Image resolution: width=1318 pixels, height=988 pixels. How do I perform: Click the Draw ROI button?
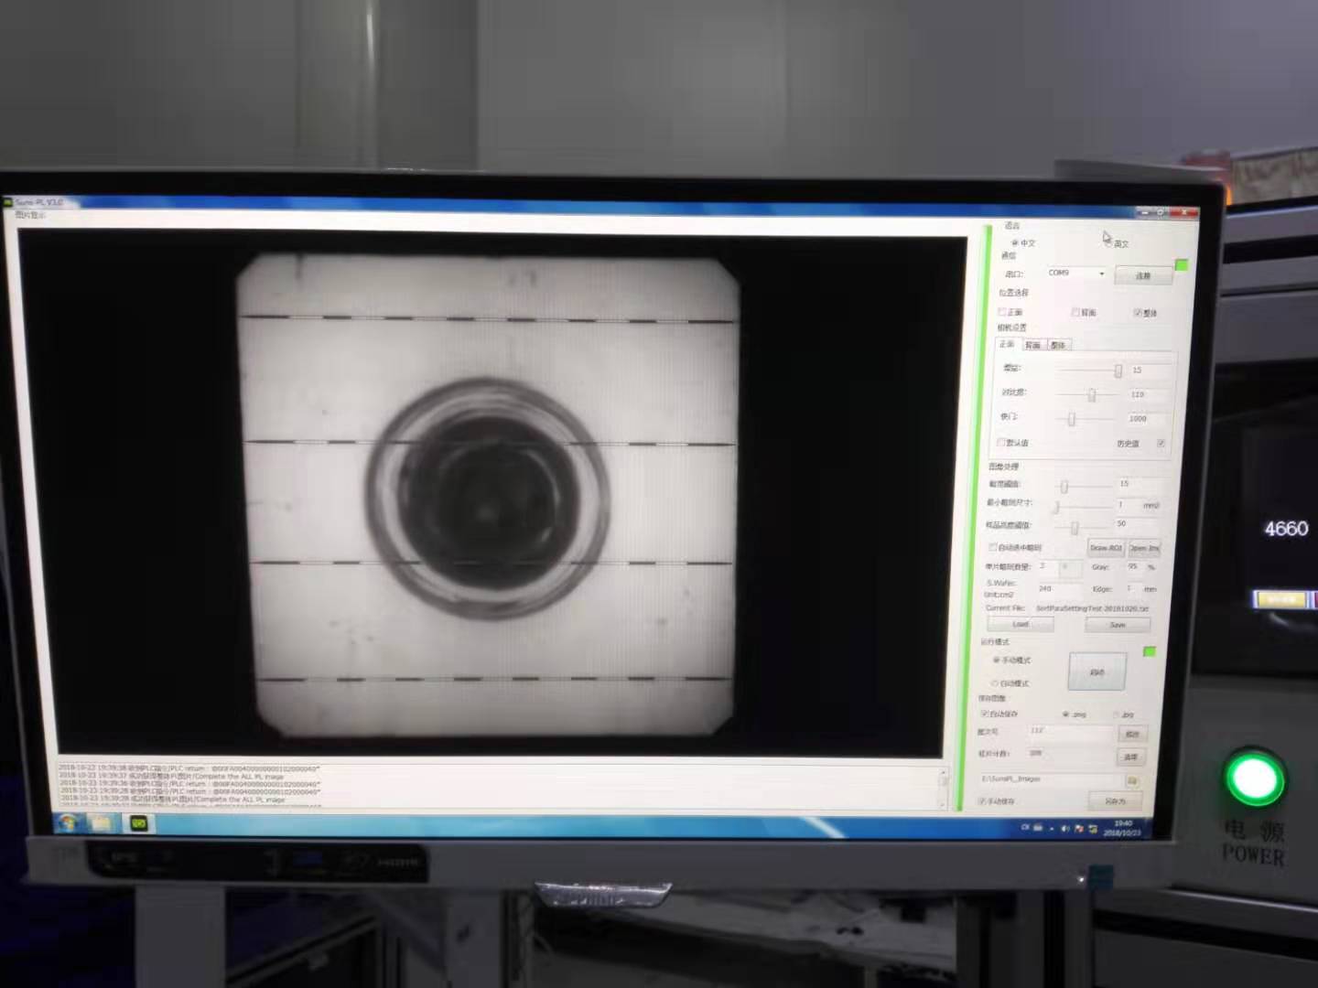(1106, 548)
